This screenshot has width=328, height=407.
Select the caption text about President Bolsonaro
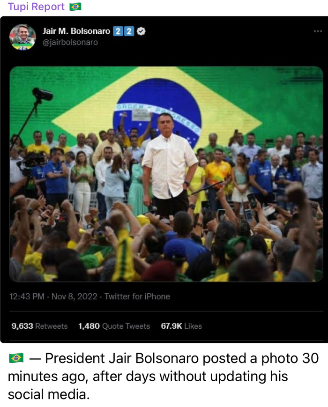[164, 376]
